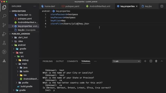Click the Dart icon on home.dart tab
The image size is (166, 93).
coord(43,6)
